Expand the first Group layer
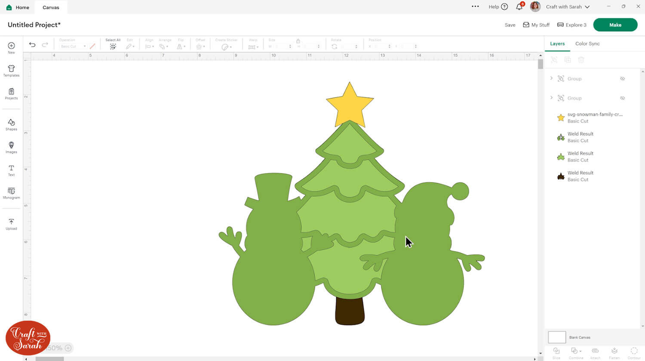 551,78
